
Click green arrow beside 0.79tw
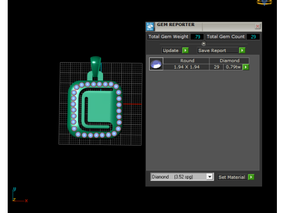click(246, 67)
